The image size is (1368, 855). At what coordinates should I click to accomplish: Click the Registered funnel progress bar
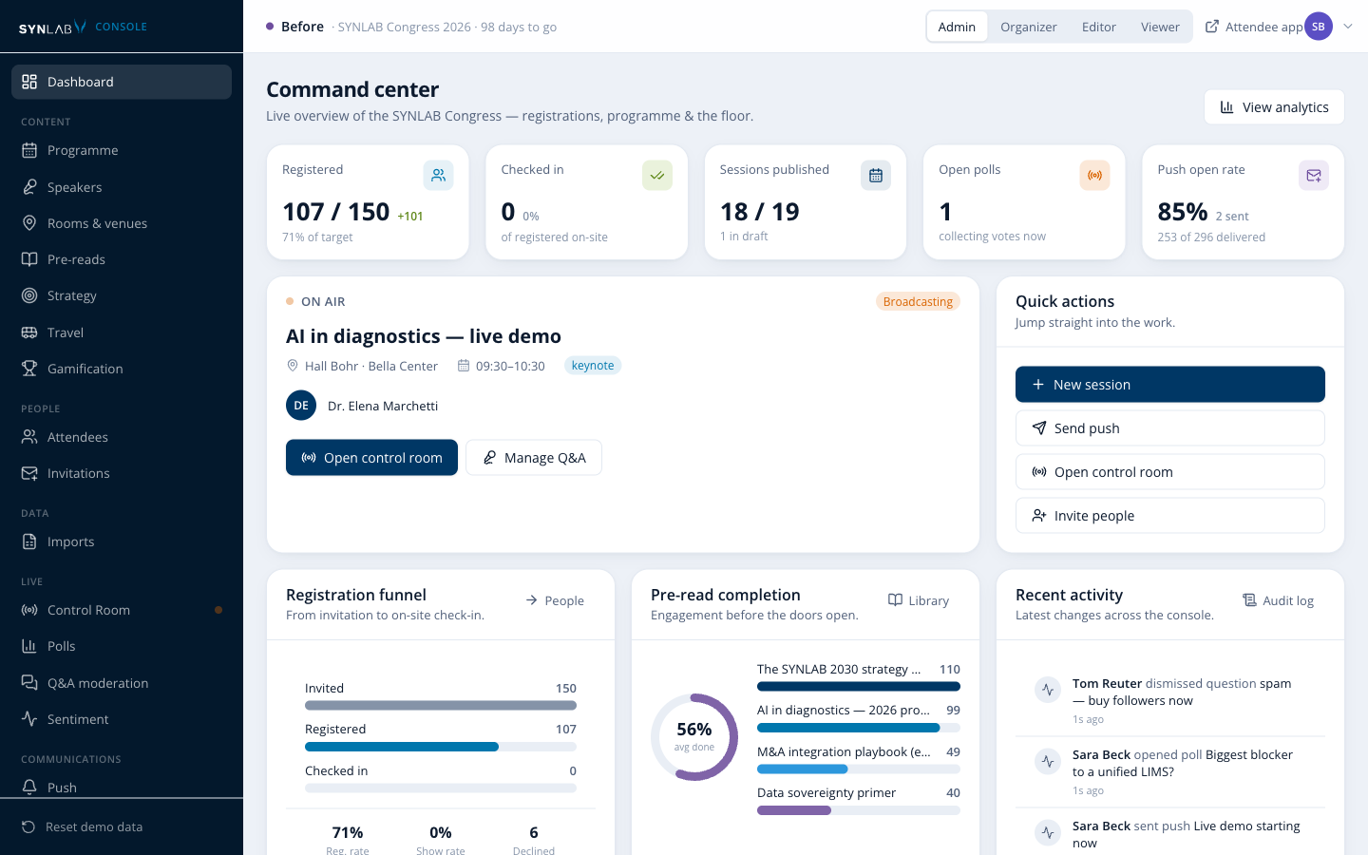tap(441, 747)
